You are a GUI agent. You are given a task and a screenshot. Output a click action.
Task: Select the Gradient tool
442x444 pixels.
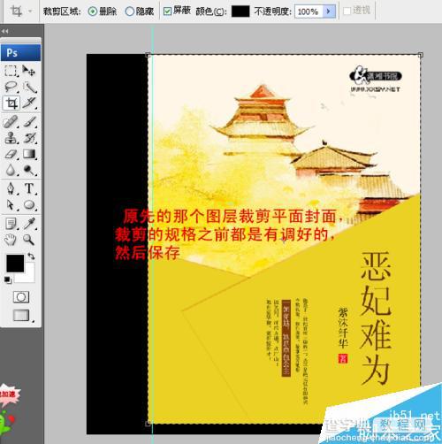pos(29,154)
